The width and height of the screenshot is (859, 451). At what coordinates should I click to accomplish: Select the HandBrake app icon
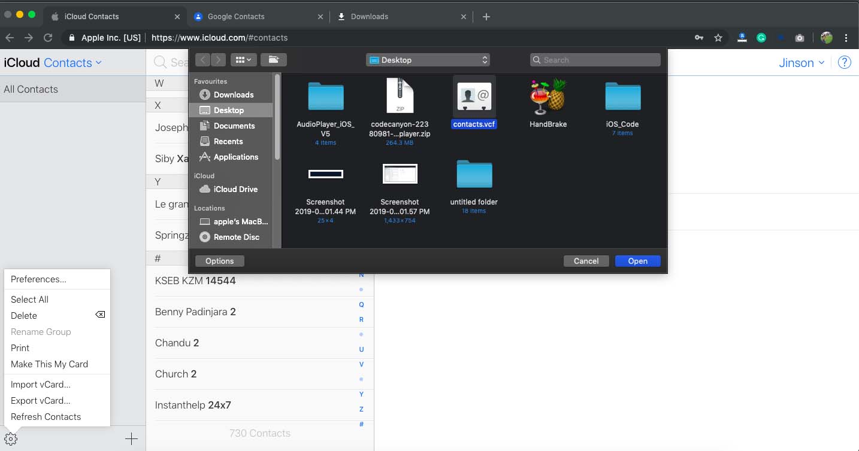coord(548,96)
